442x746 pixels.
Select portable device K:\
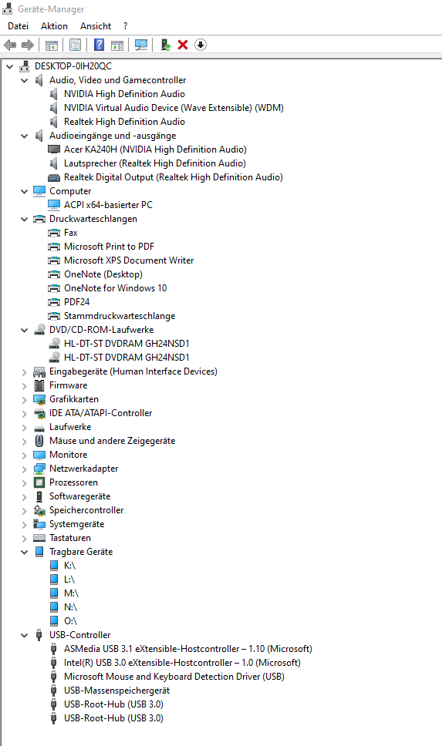69,565
